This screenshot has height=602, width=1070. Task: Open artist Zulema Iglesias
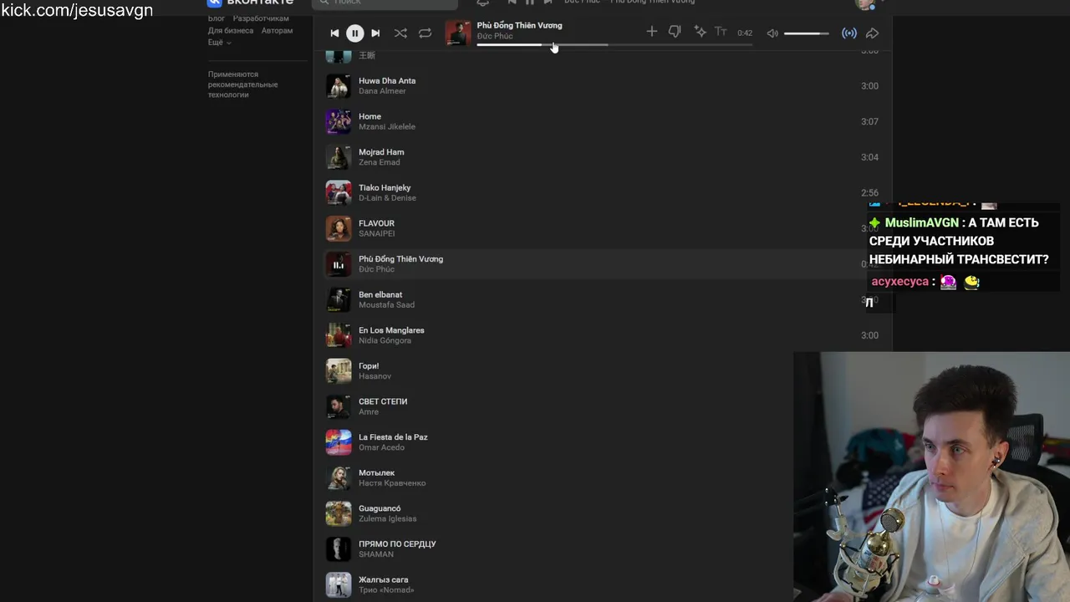click(x=387, y=519)
